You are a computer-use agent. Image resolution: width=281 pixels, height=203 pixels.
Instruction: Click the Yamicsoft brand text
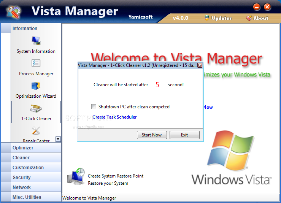tap(141, 17)
